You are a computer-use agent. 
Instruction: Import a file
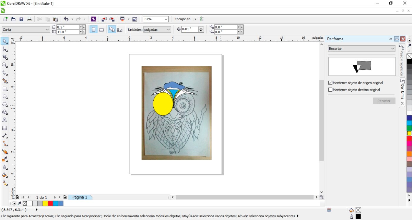tap(104, 19)
